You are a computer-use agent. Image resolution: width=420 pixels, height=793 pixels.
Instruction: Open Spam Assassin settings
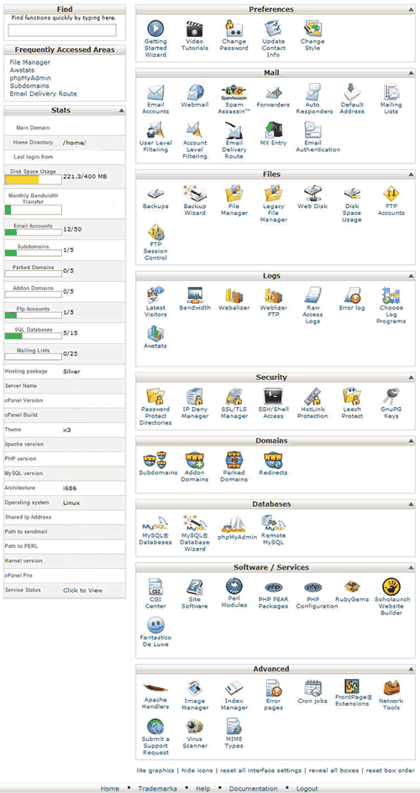point(234,99)
